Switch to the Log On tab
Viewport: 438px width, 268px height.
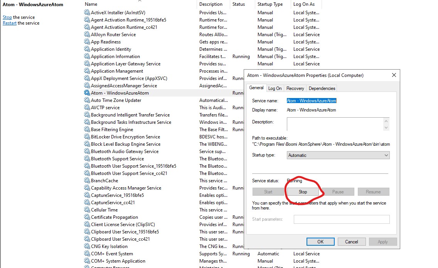275,88
